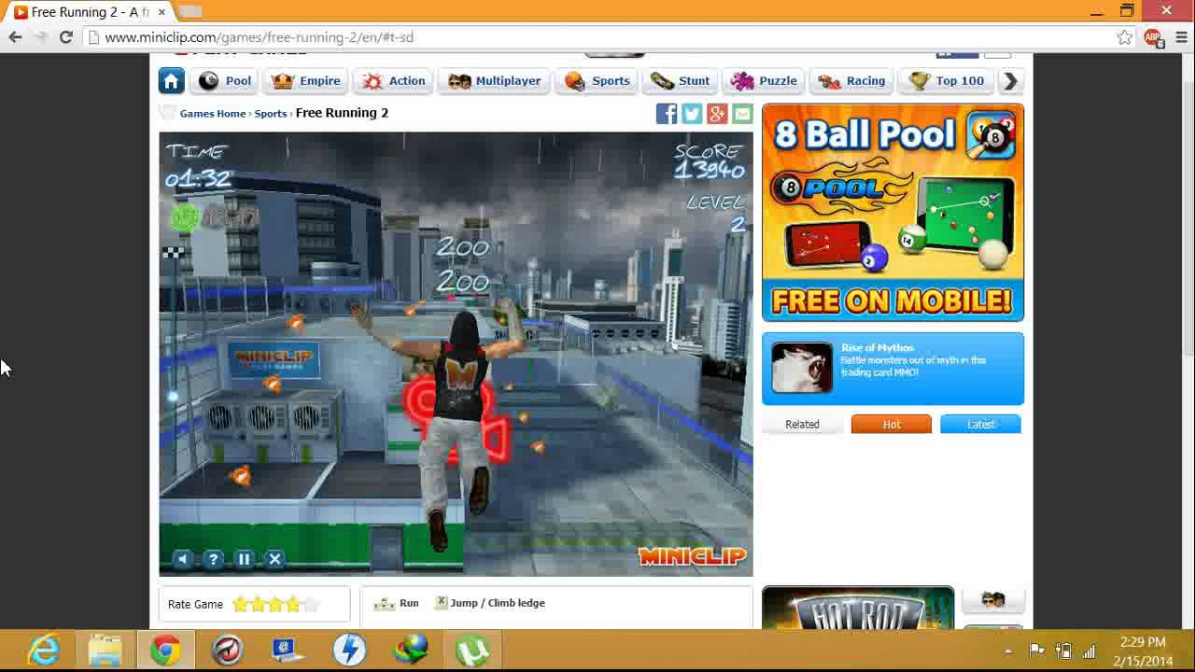Open the Racing games category
The width and height of the screenshot is (1195, 672).
(x=851, y=81)
